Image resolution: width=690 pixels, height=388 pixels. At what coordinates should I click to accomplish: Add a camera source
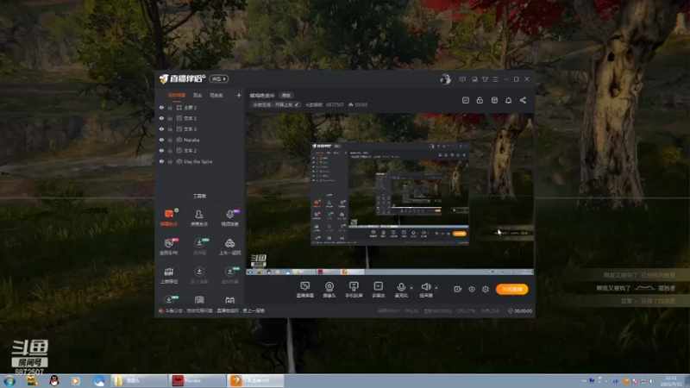[329, 290]
